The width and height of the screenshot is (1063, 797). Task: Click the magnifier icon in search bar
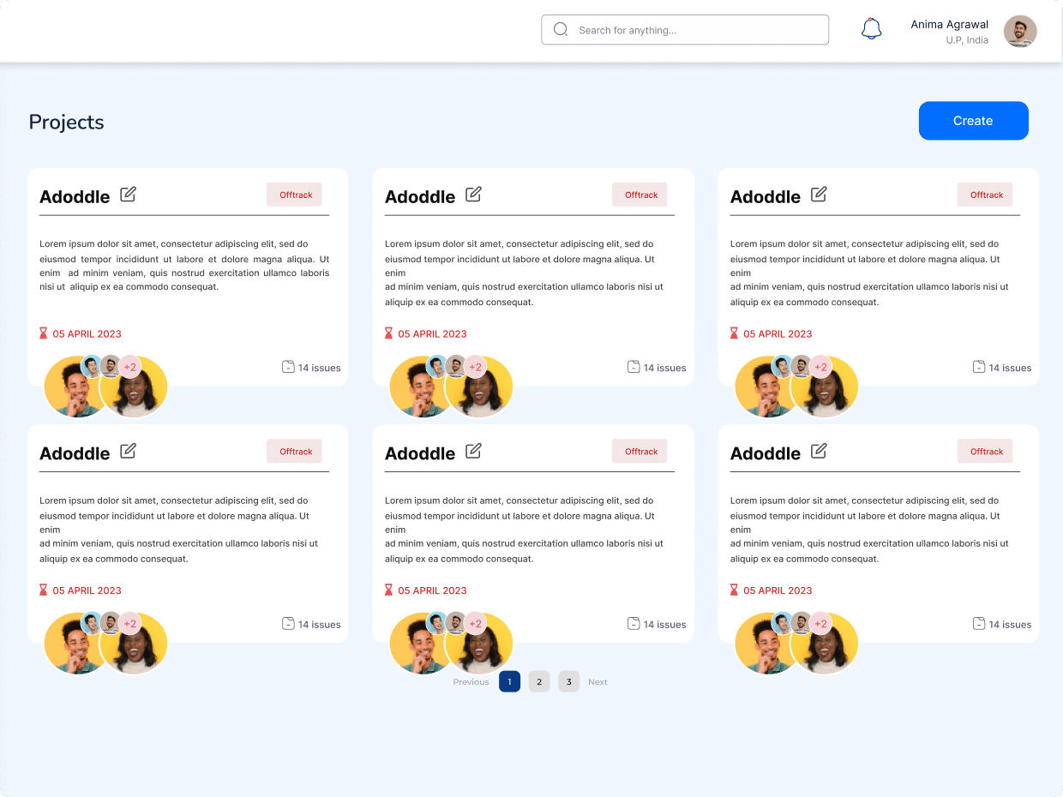[x=561, y=29]
